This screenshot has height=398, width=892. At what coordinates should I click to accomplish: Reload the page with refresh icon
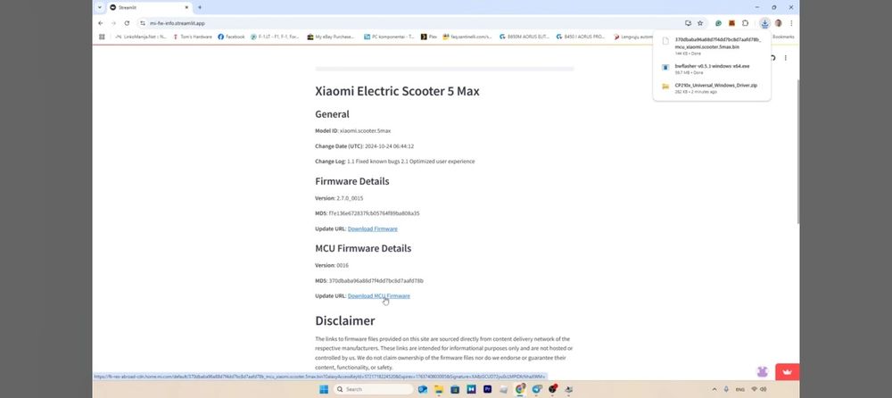(127, 23)
